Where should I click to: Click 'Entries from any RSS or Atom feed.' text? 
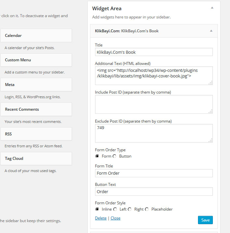(33, 146)
